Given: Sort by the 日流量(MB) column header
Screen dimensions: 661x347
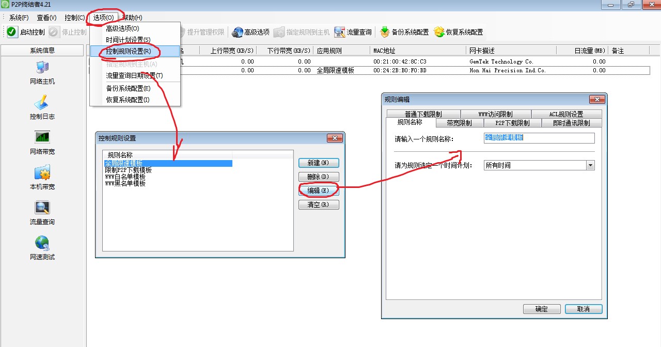Looking at the screenshot, I should 582,51.
